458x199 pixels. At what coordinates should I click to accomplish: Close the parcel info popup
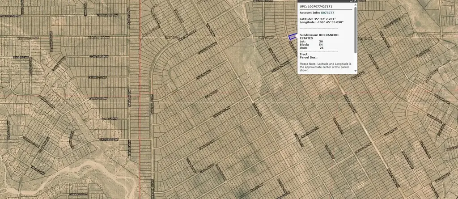pyautogui.click(x=355, y=1)
